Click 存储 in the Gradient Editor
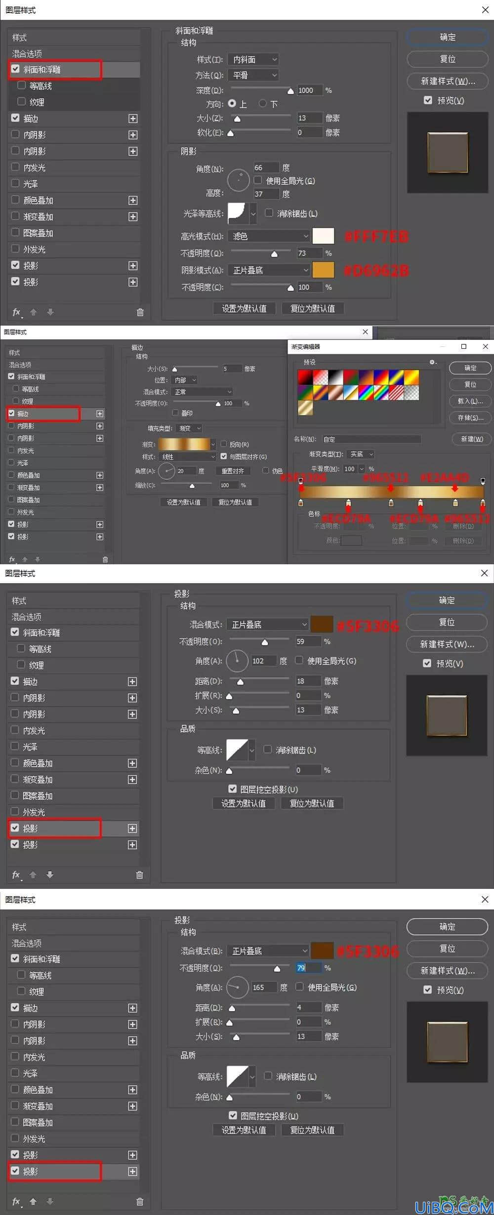 pos(470,418)
